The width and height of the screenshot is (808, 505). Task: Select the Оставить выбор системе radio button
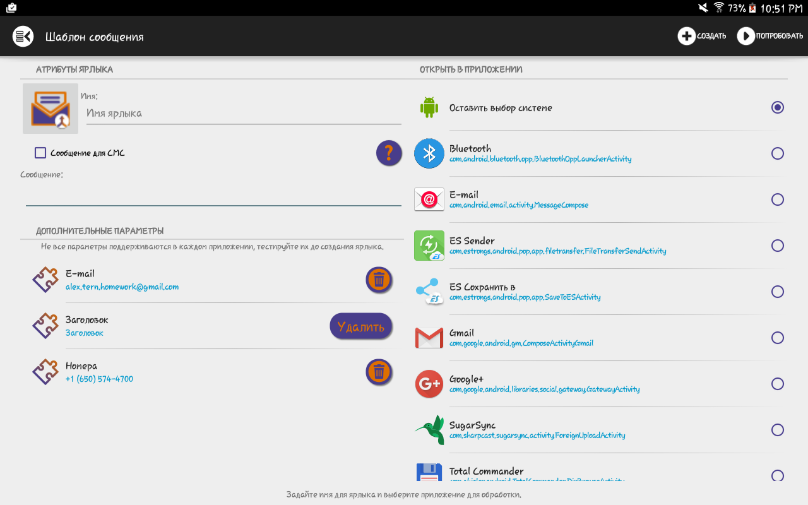click(x=778, y=107)
